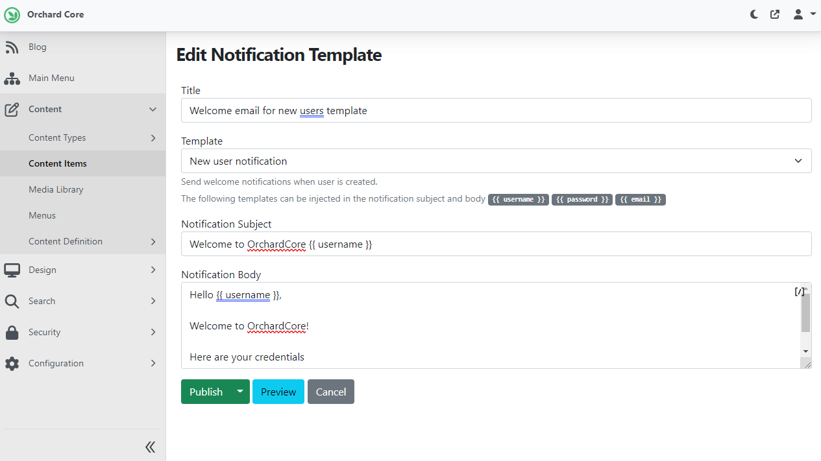Viewport: 821px width, 461px height.
Task: Toggle dark mode moon icon
Action: (754, 14)
